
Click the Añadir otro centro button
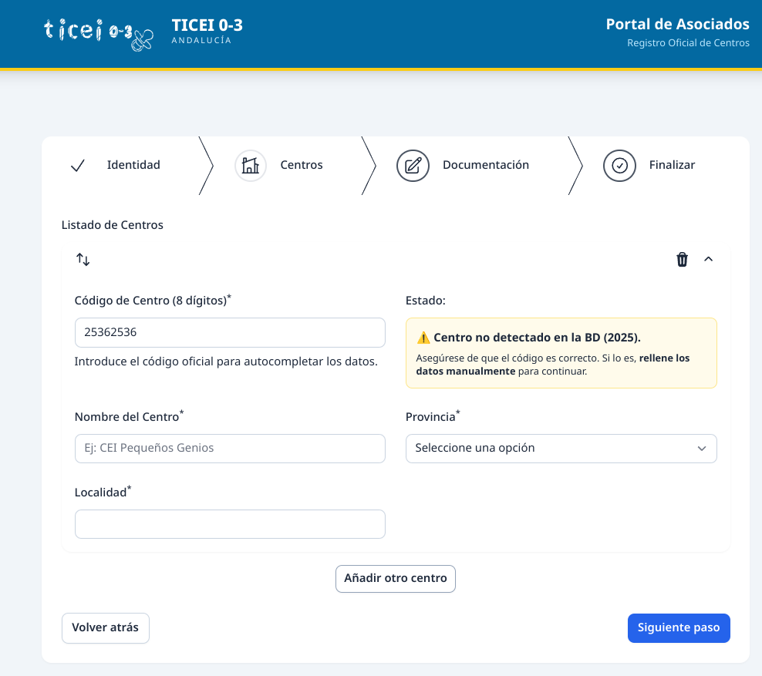click(x=396, y=578)
